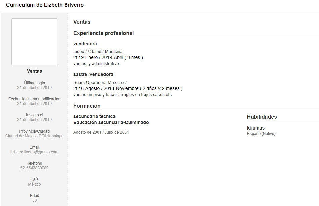319x206 pixels.
Task: Select the 'Idiomas' skills label
Action: [x=256, y=128]
